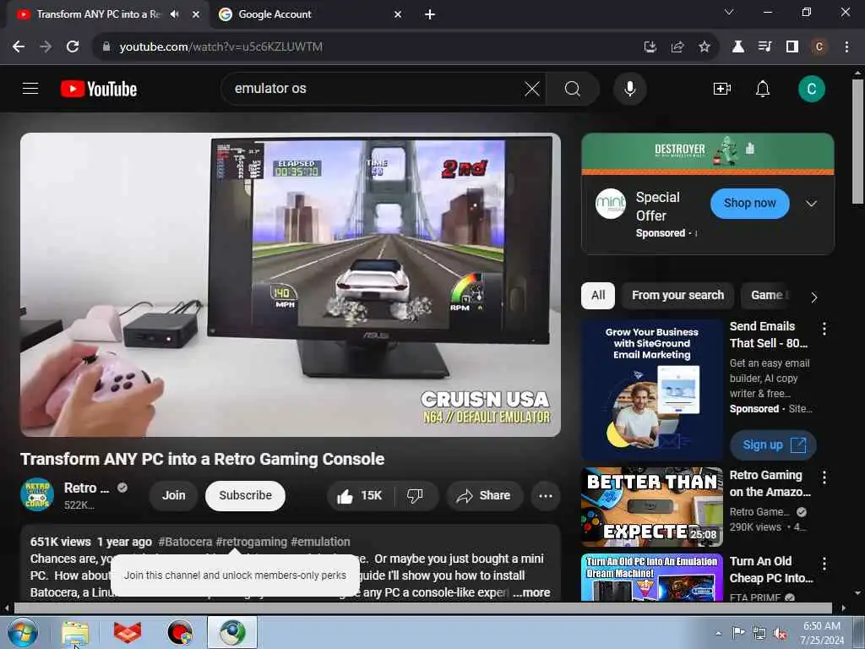Click the Share button
This screenshot has height=649, width=865.
(483, 495)
